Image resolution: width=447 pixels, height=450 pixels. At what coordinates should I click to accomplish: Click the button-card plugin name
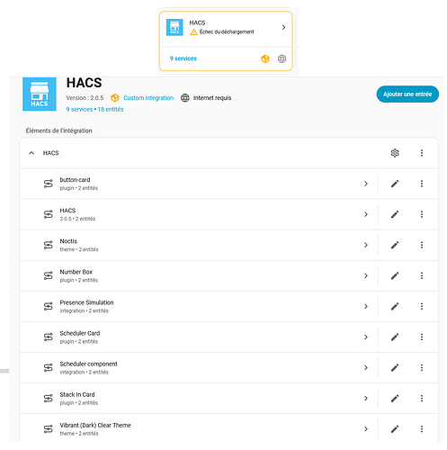(75, 180)
